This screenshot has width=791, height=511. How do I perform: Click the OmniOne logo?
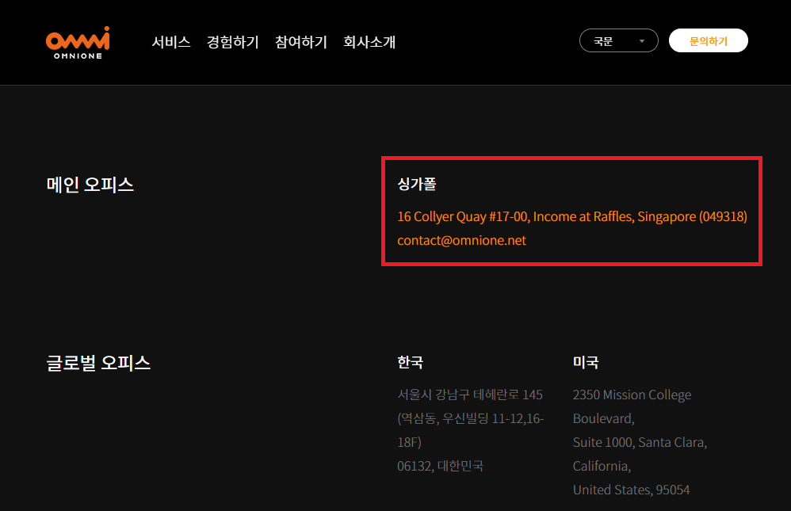(x=78, y=43)
